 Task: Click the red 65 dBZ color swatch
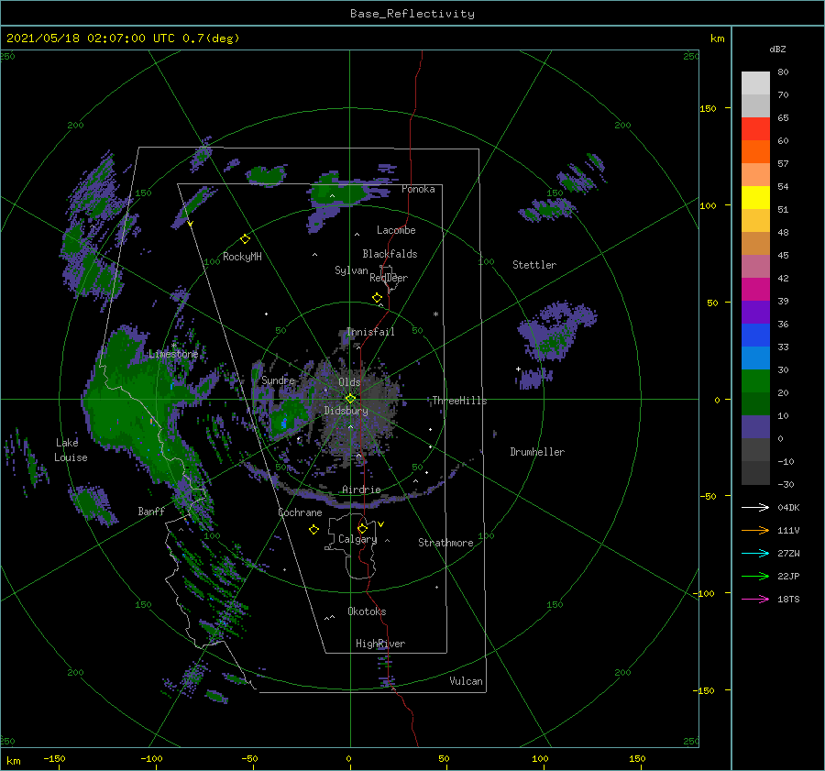(x=755, y=129)
